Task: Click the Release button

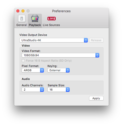Action: tap(96, 40)
